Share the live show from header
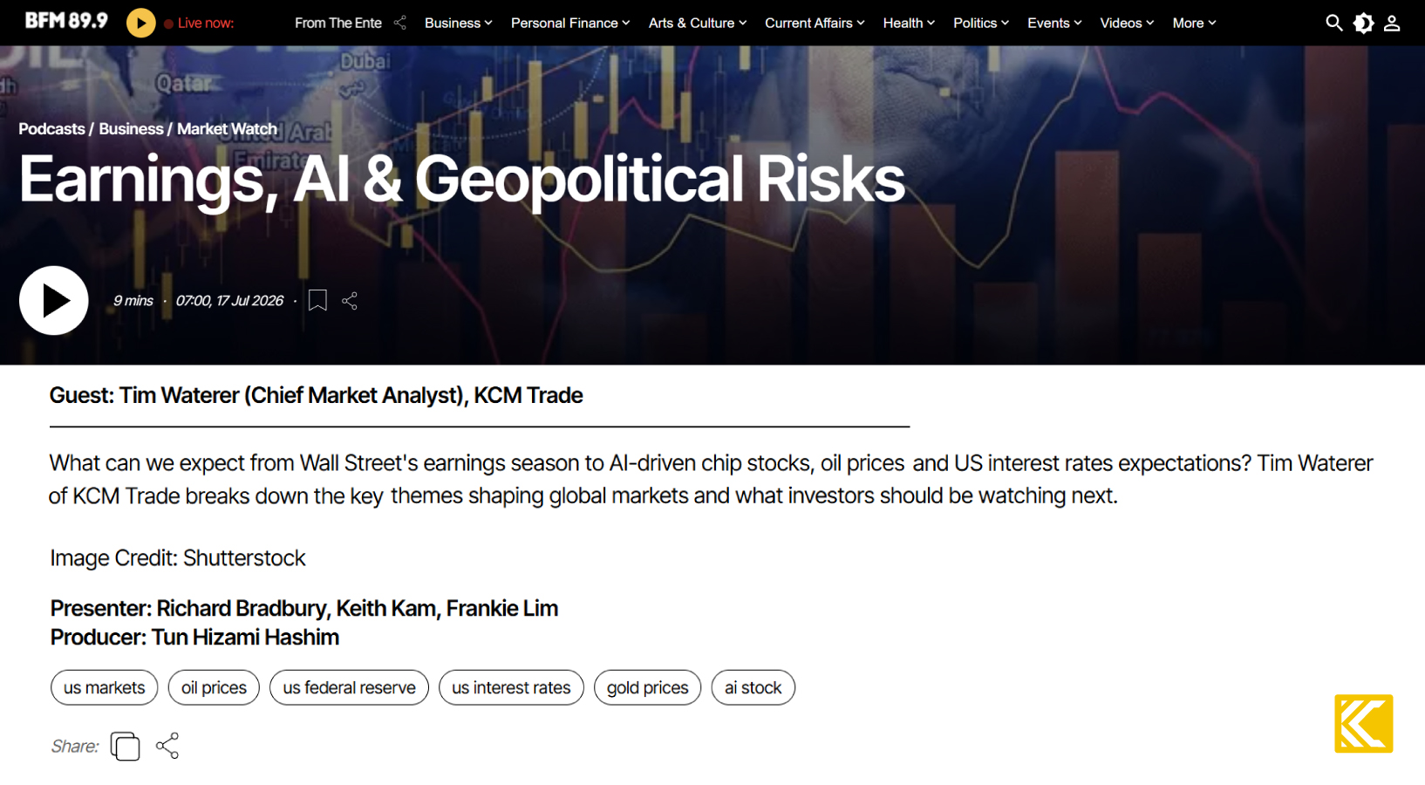 (x=400, y=23)
